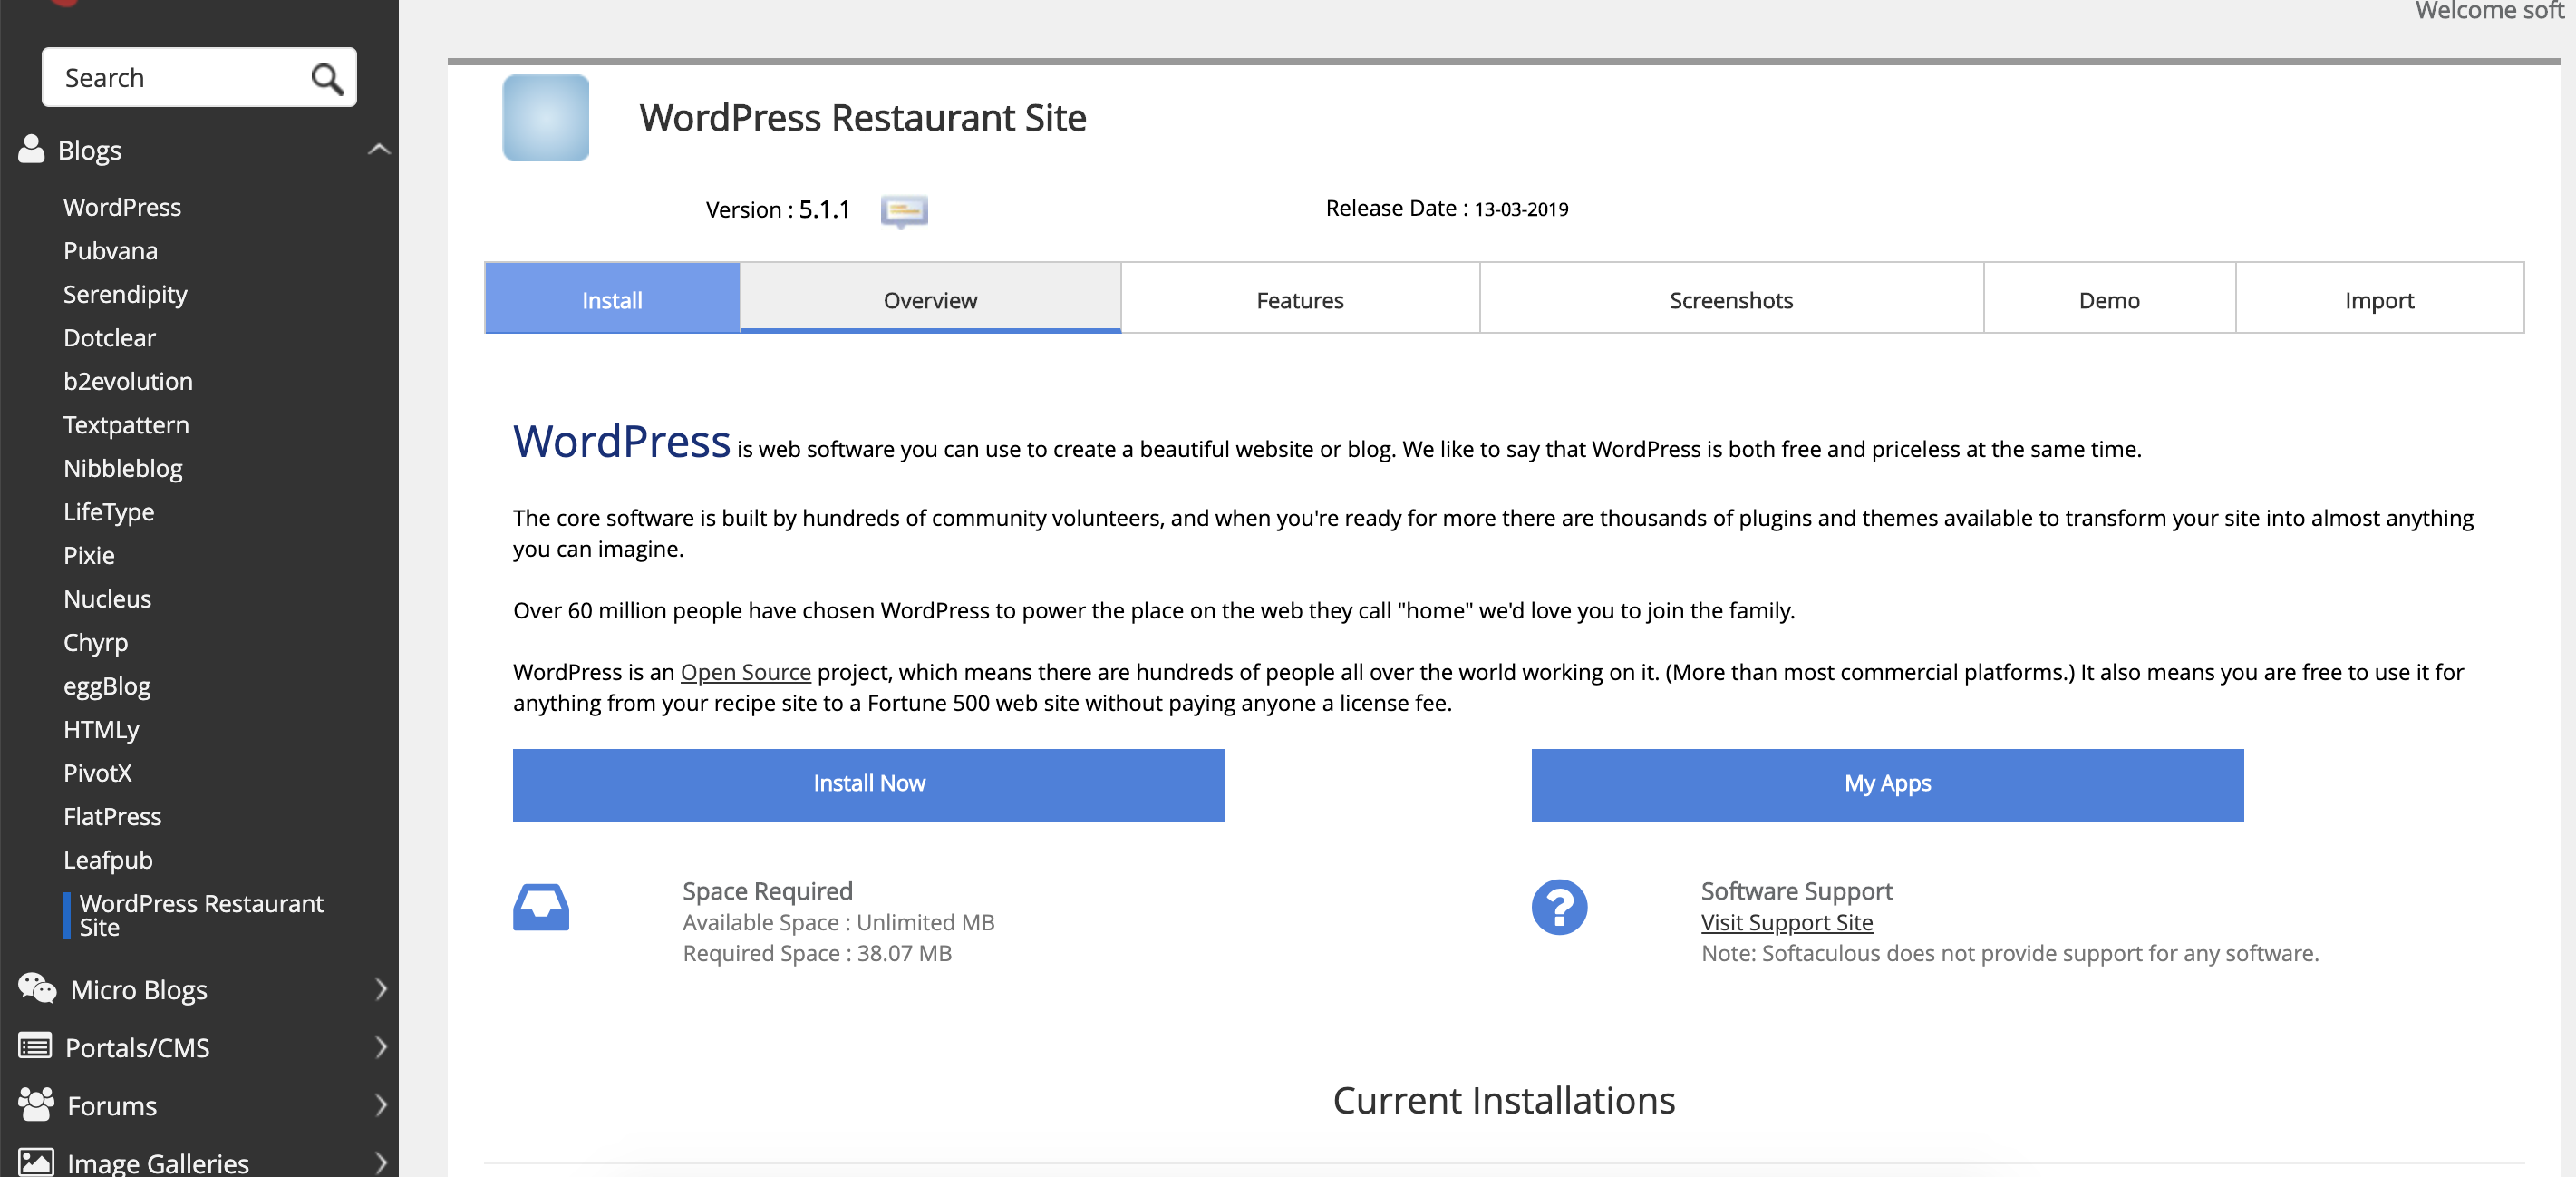The width and height of the screenshot is (2576, 1177).
Task: Click the Portals/CMS list icon
Action: point(35,1046)
